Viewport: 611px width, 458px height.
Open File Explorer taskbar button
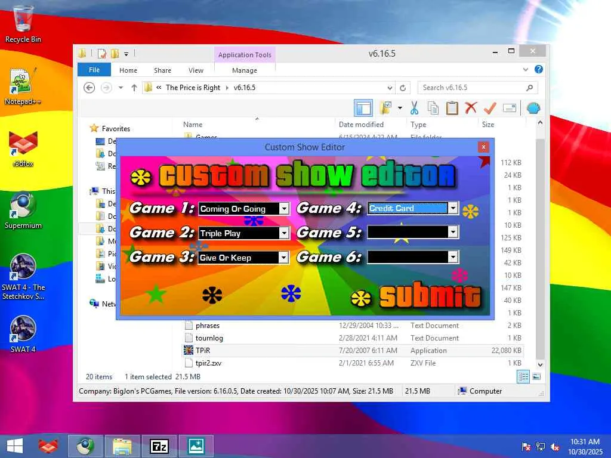coord(122,446)
